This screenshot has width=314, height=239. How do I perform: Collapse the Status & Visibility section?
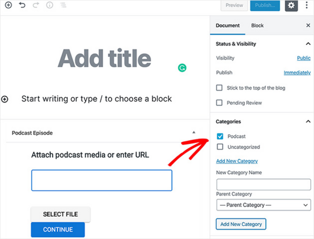(308, 44)
